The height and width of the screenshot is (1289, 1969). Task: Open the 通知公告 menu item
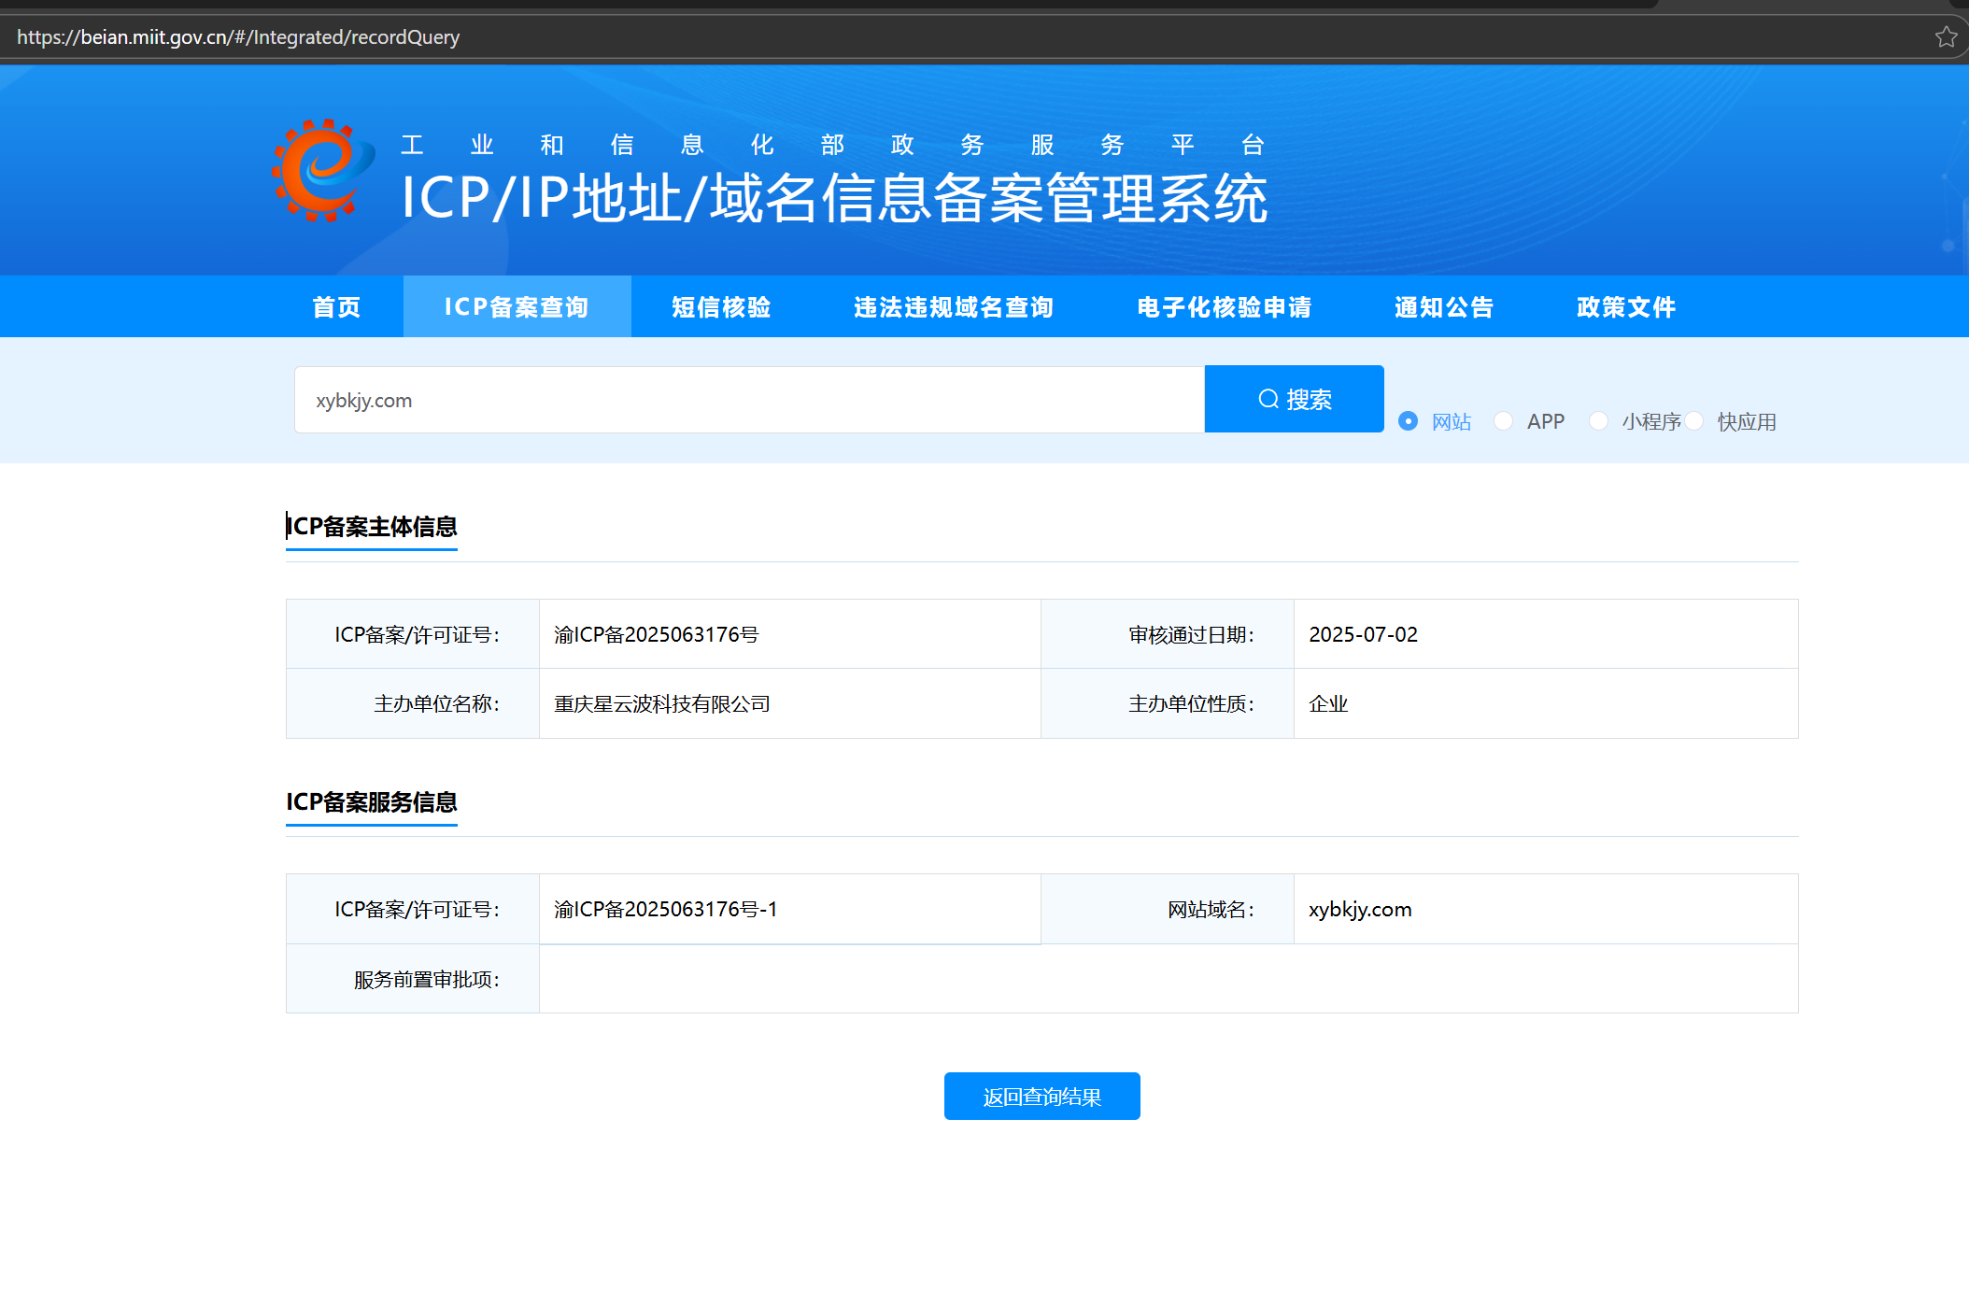point(1444,306)
